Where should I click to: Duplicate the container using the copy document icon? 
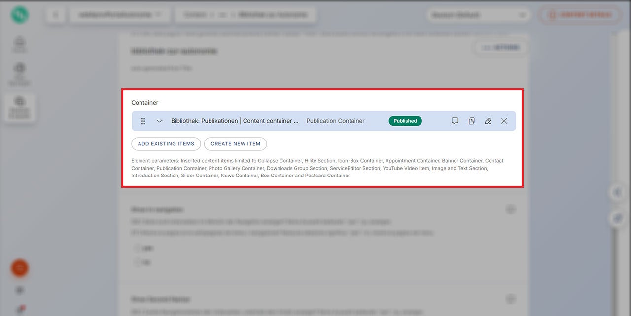coord(471,121)
